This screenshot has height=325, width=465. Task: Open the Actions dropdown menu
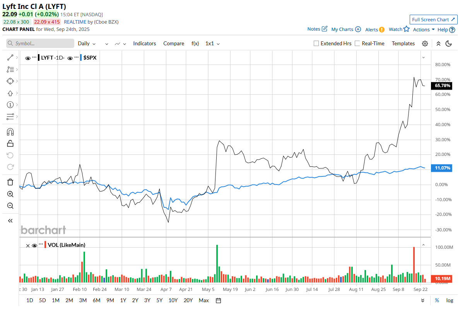pyautogui.click(x=424, y=29)
